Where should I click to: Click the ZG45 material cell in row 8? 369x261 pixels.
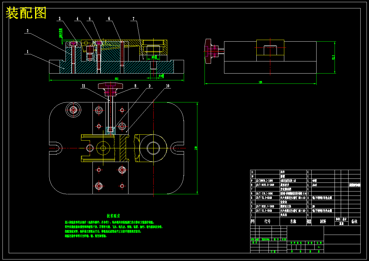(315, 185)
